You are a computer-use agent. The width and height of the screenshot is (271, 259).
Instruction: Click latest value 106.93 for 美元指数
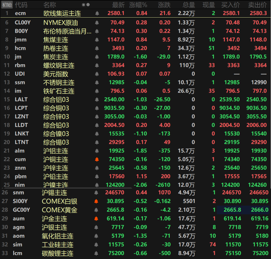(x=116, y=74)
